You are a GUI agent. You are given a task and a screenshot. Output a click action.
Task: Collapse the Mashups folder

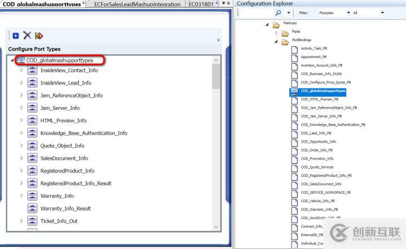coord(267,24)
